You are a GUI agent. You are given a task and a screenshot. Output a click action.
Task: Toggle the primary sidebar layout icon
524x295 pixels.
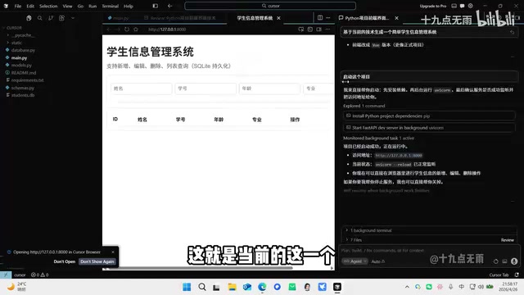pyautogui.click(x=156, y=6)
